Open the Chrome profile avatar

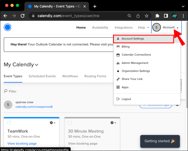(174, 16)
